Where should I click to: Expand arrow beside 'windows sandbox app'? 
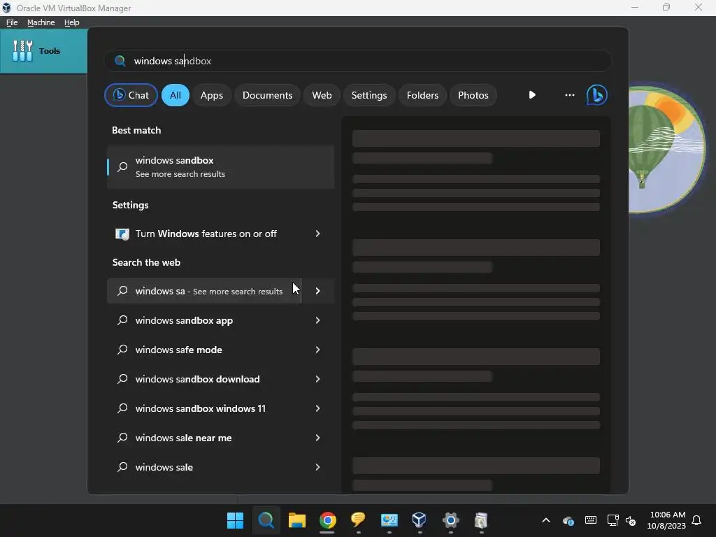[318, 320]
